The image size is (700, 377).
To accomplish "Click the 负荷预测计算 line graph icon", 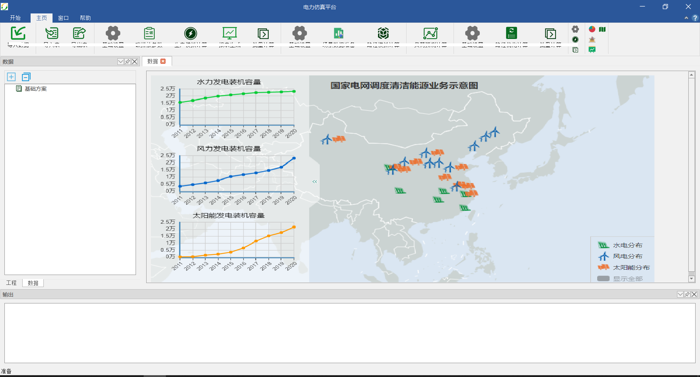I will click(431, 33).
